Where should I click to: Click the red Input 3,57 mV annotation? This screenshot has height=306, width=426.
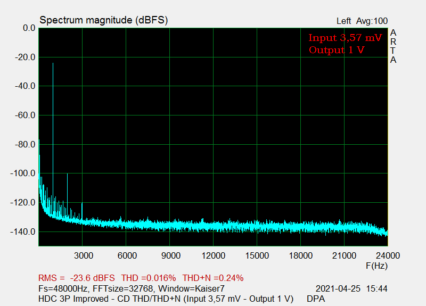tap(345, 37)
